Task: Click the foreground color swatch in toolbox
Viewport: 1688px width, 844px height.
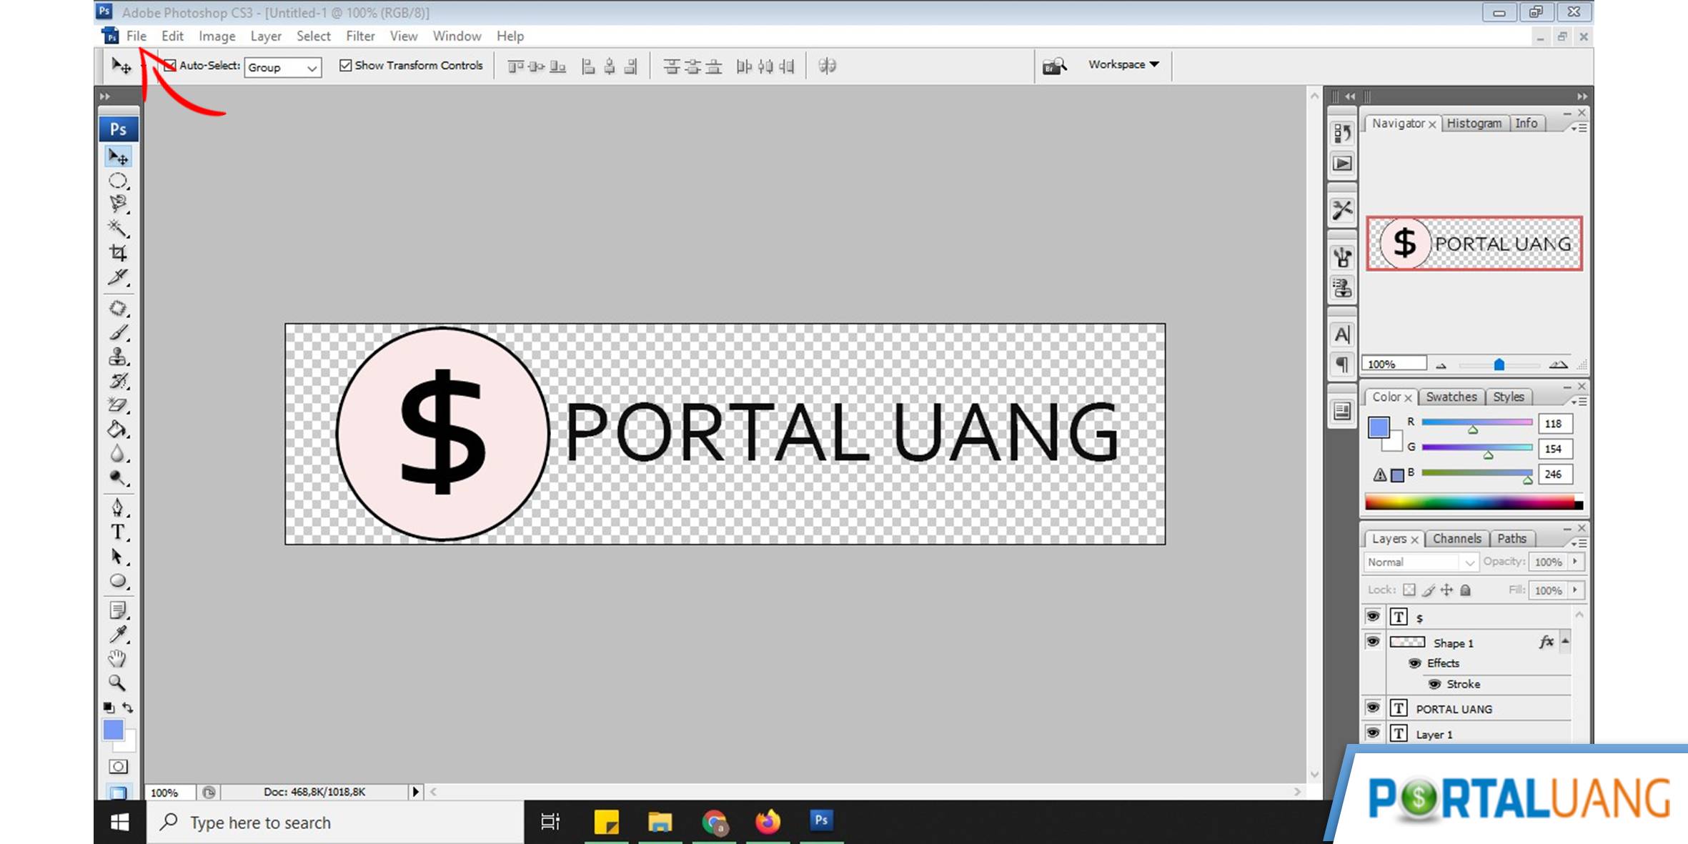Action: point(113,730)
